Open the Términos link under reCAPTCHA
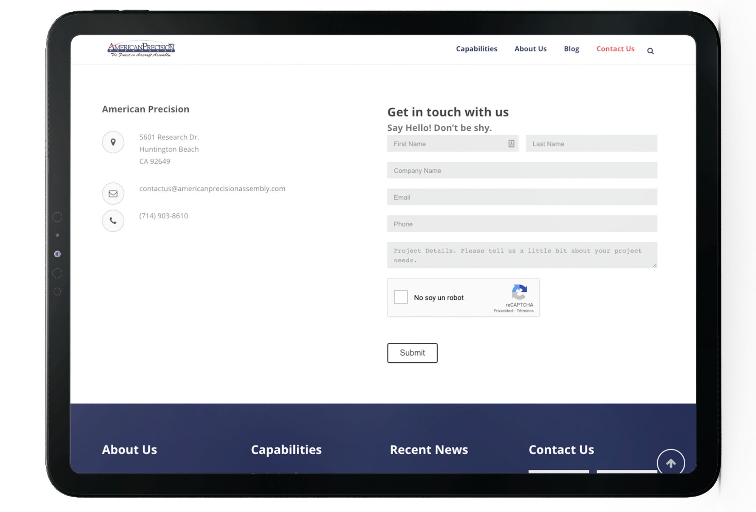The image size is (756, 512). pyautogui.click(x=525, y=311)
